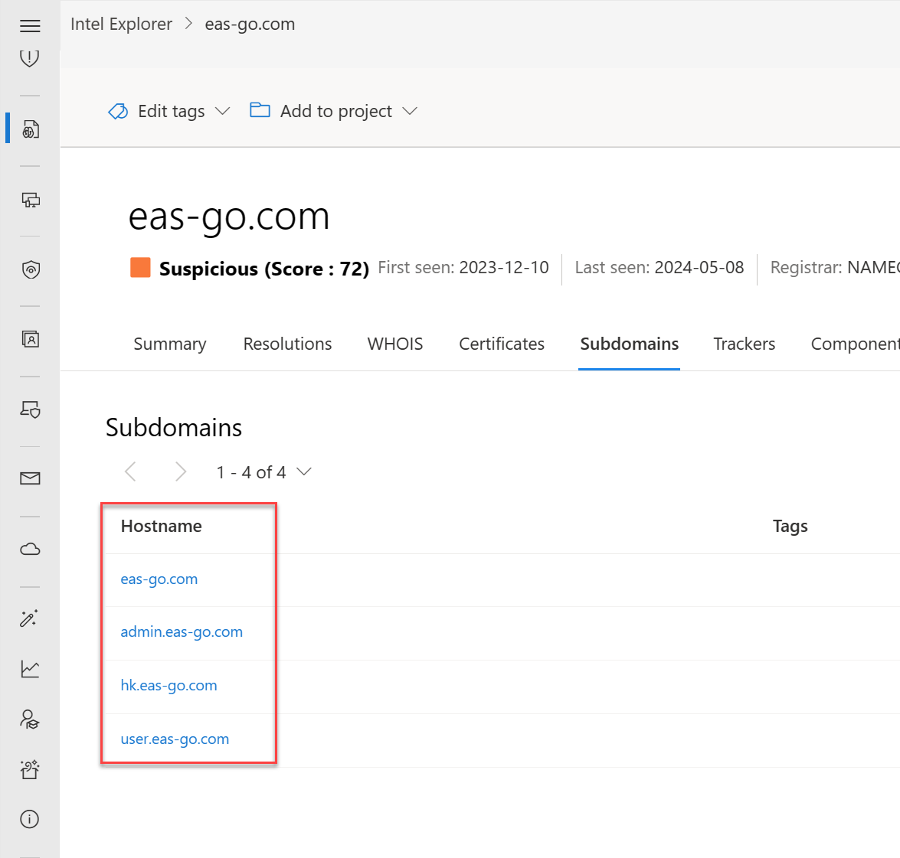Switch to the Certificates tab
The width and height of the screenshot is (900, 858).
point(502,344)
